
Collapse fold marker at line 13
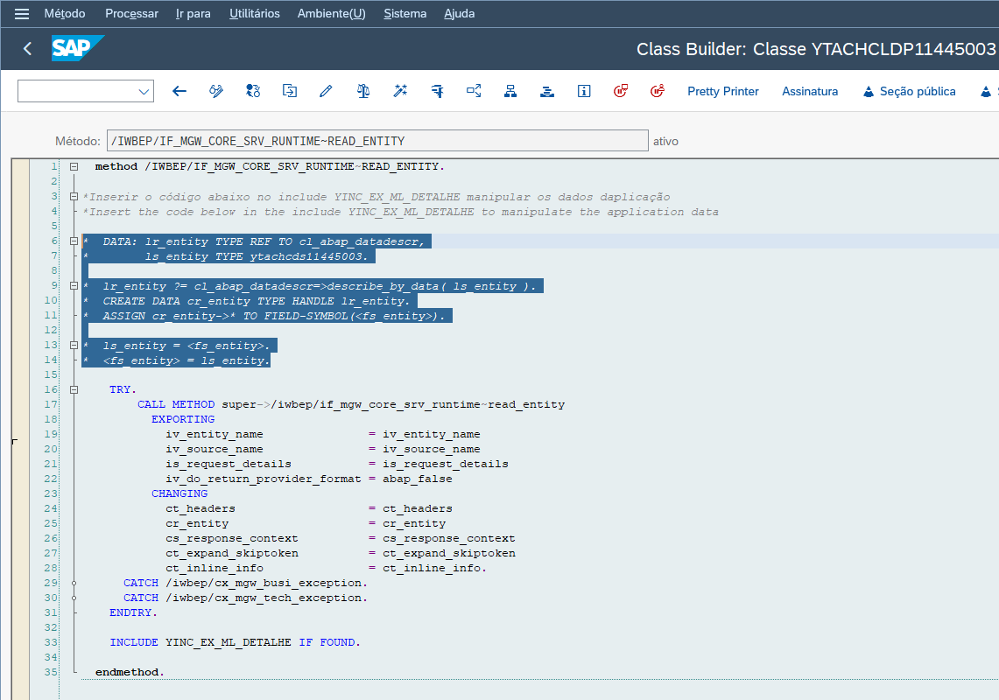point(74,346)
